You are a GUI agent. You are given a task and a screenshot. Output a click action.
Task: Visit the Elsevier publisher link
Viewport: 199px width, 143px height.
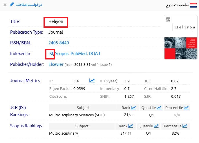click(x=56, y=64)
